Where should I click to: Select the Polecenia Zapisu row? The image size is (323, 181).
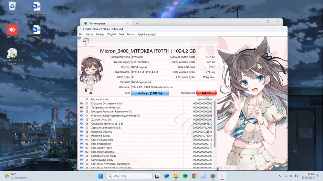click(x=147, y=136)
